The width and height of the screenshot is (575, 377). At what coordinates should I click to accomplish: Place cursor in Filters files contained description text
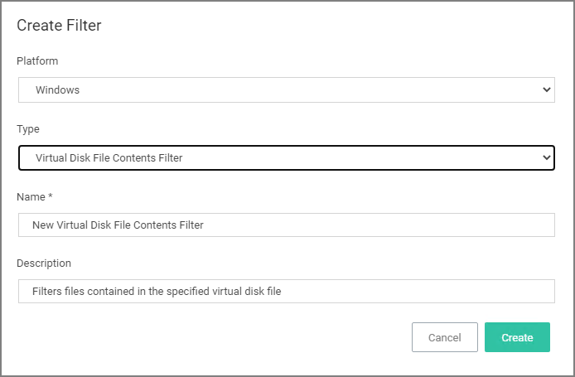coord(157,291)
